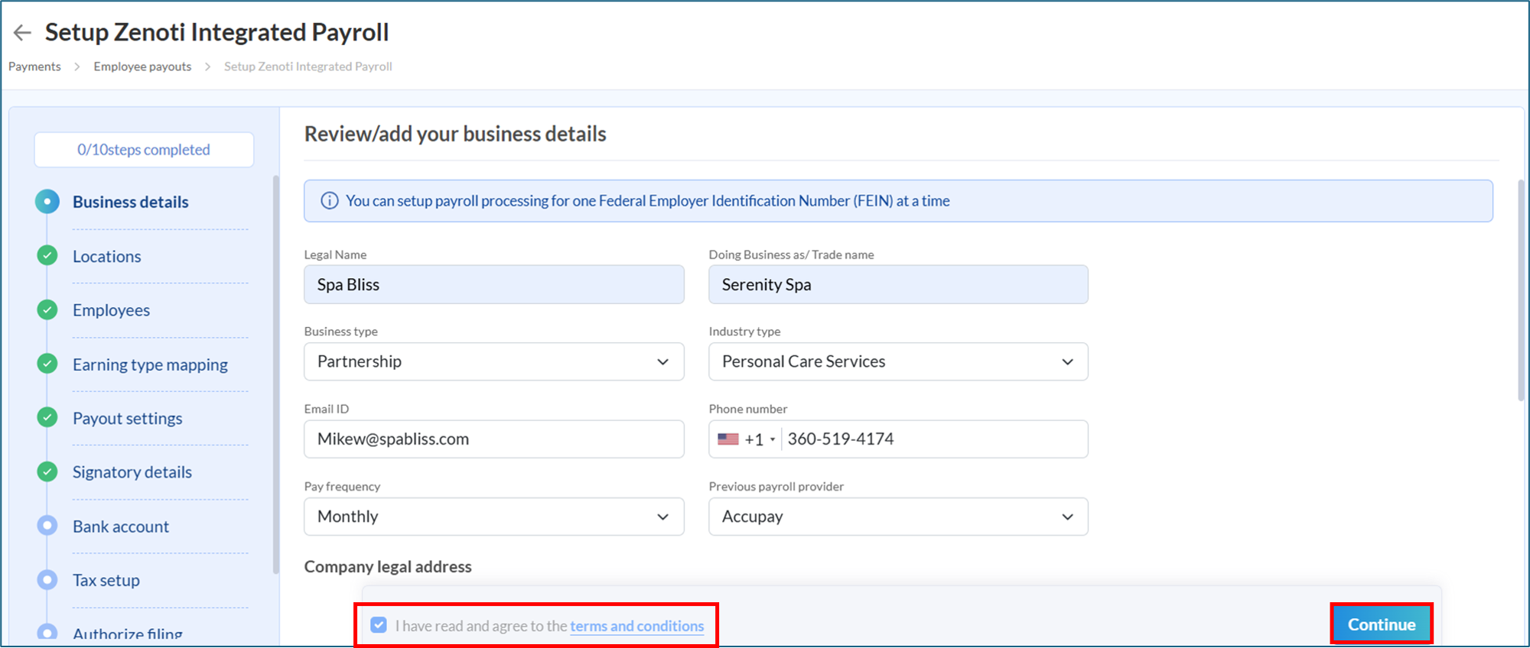This screenshot has width=1530, height=648.
Task: Click the Bank account step circle icon
Action: pos(47,526)
